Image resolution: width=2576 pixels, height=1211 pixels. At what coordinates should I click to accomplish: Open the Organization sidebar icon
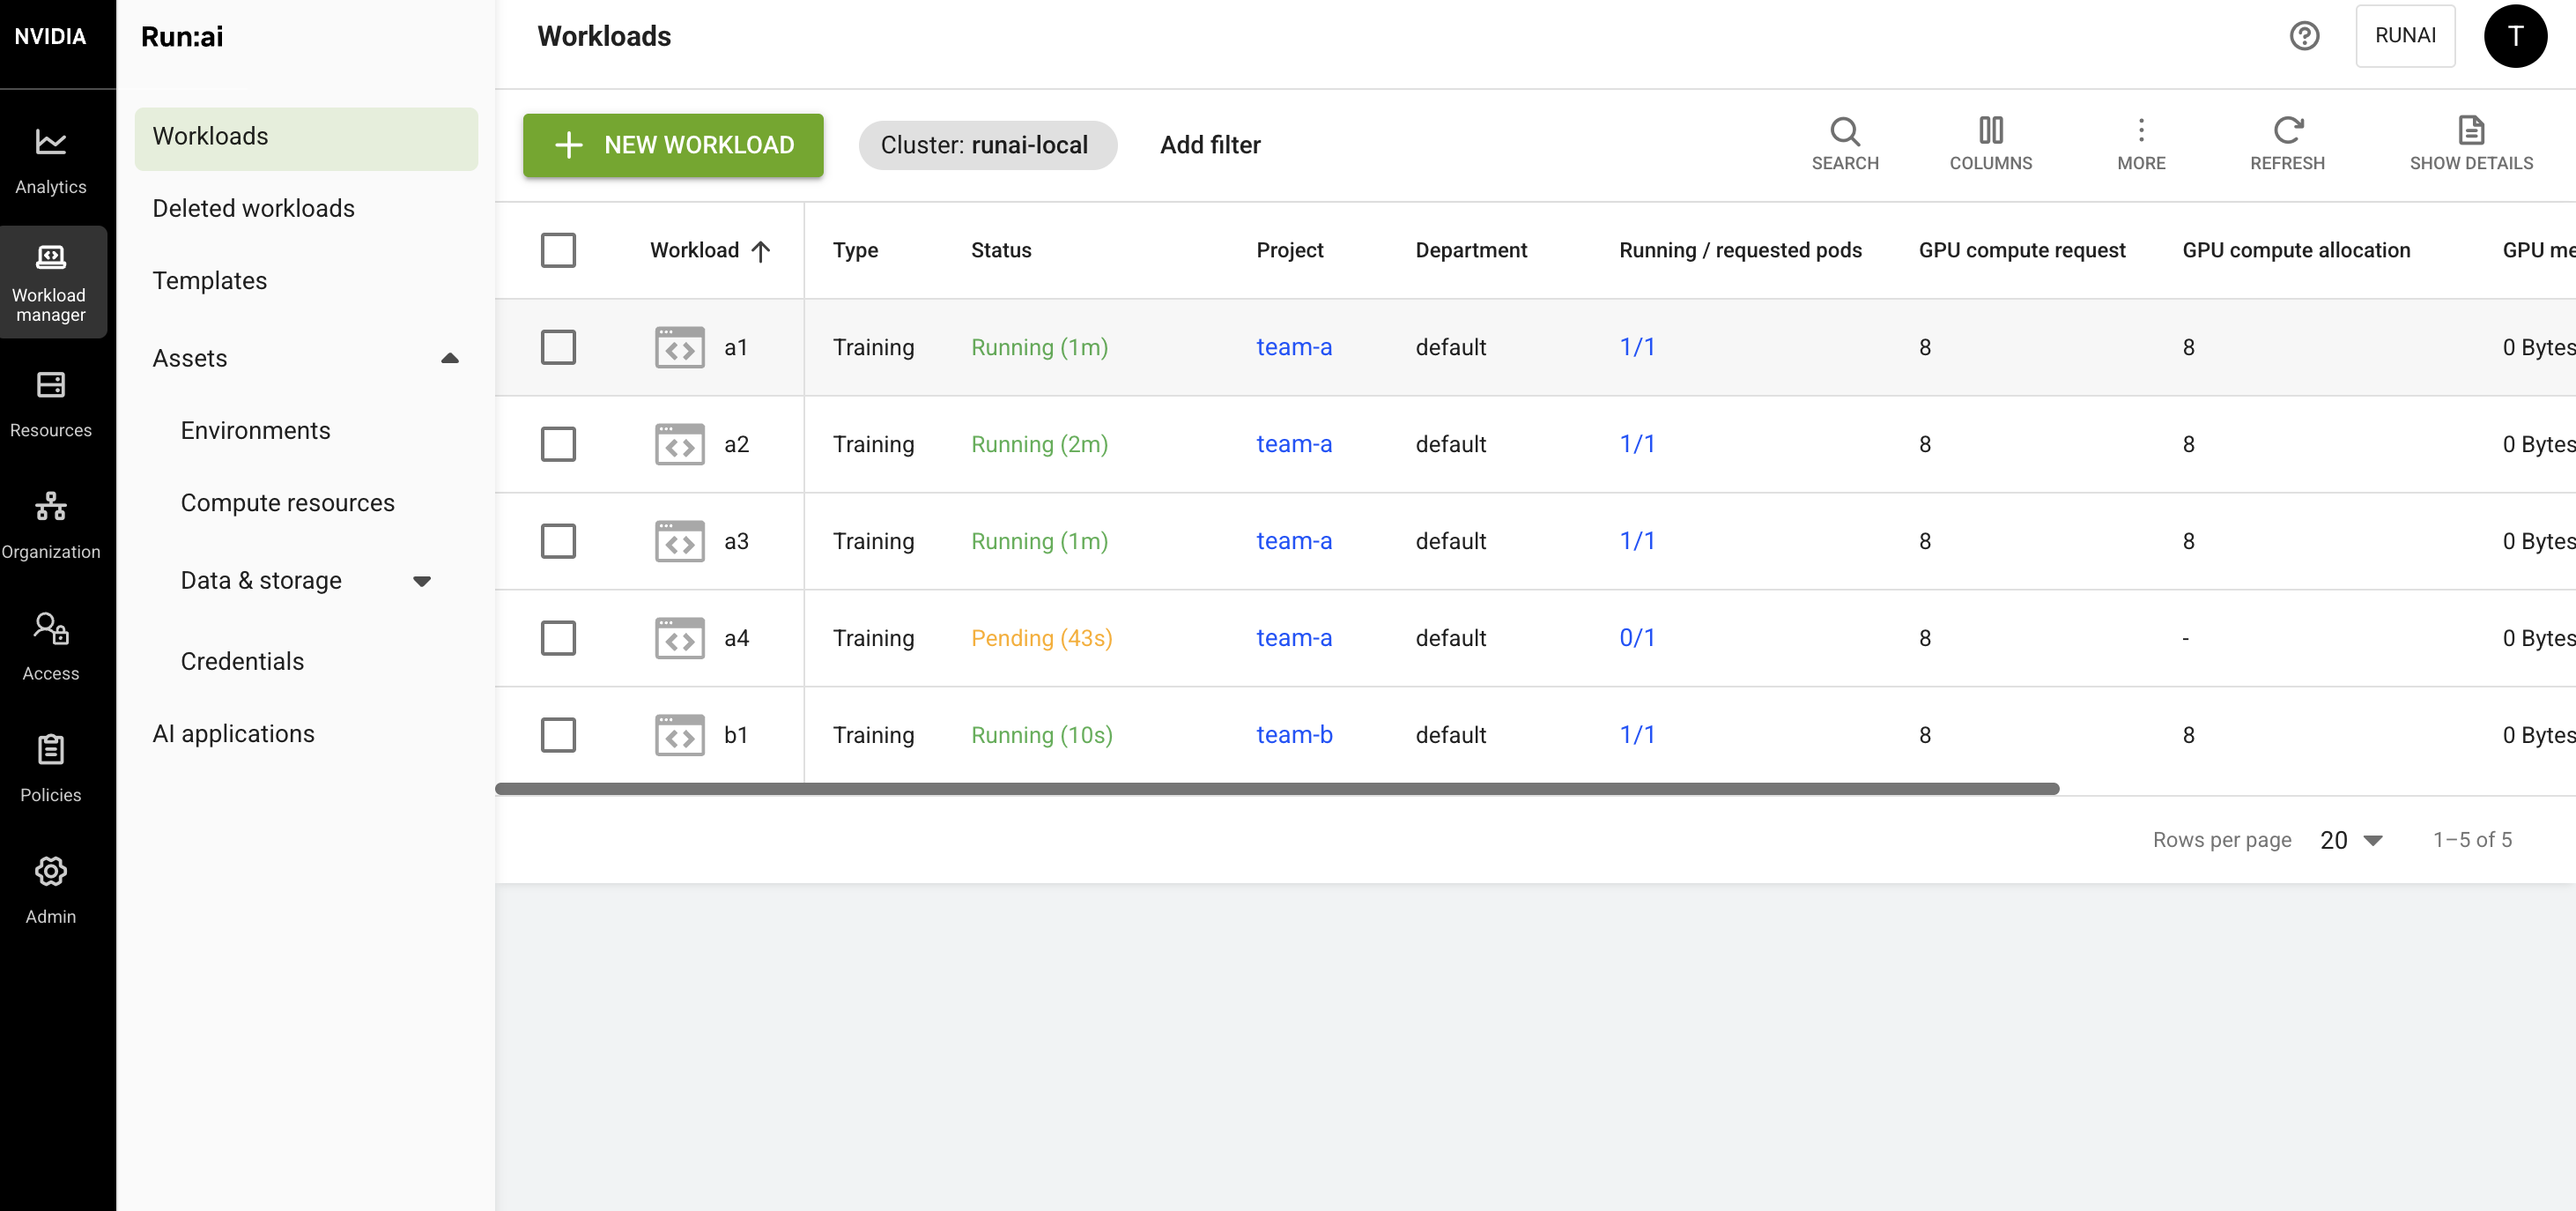coord(50,507)
